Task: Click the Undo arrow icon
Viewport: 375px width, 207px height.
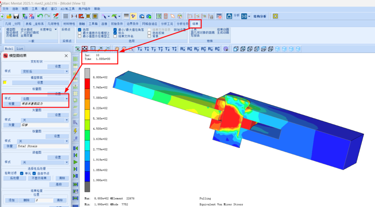Action: point(40,16)
